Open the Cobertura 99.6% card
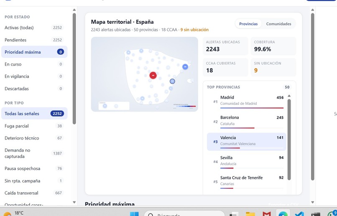The height and width of the screenshot is (216, 337). (273, 46)
